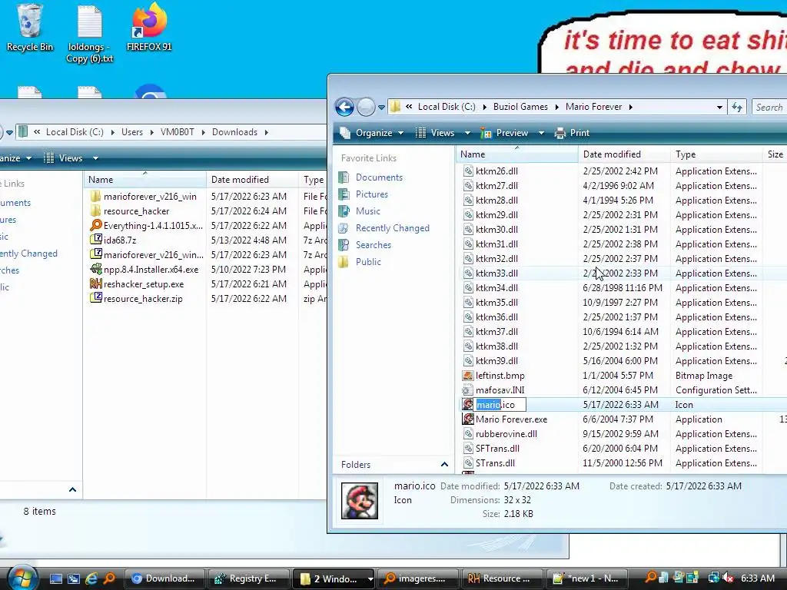Select the ktkm33.dll file

click(x=496, y=273)
